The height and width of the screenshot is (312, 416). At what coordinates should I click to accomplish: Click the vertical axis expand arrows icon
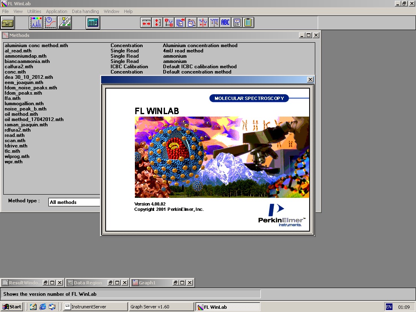(x=157, y=23)
